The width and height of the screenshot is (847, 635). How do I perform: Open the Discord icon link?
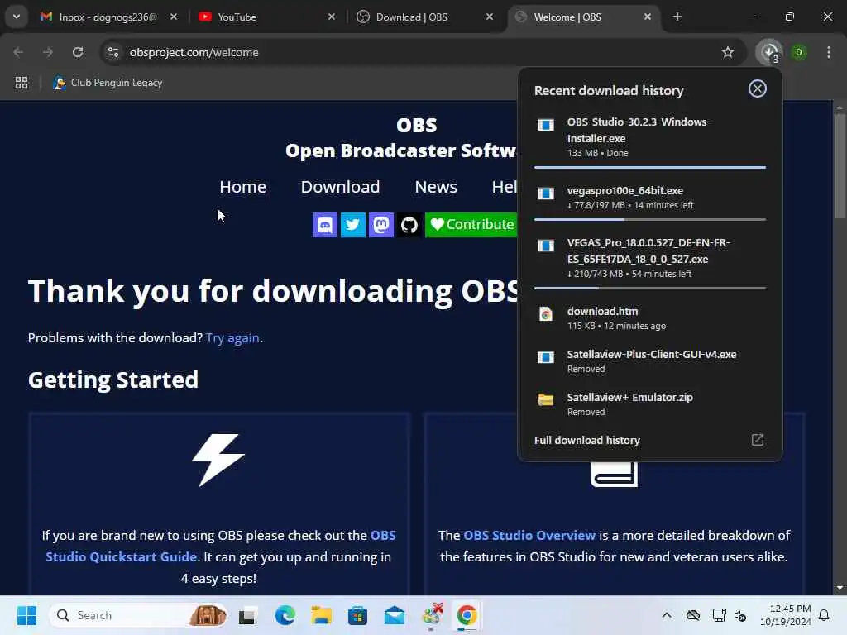(x=324, y=225)
